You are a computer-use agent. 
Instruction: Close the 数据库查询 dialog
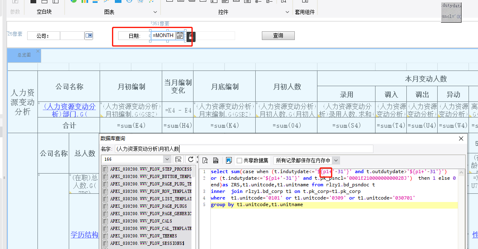tap(461, 139)
